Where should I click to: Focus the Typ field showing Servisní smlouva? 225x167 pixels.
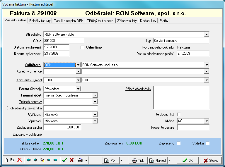[181, 41]
